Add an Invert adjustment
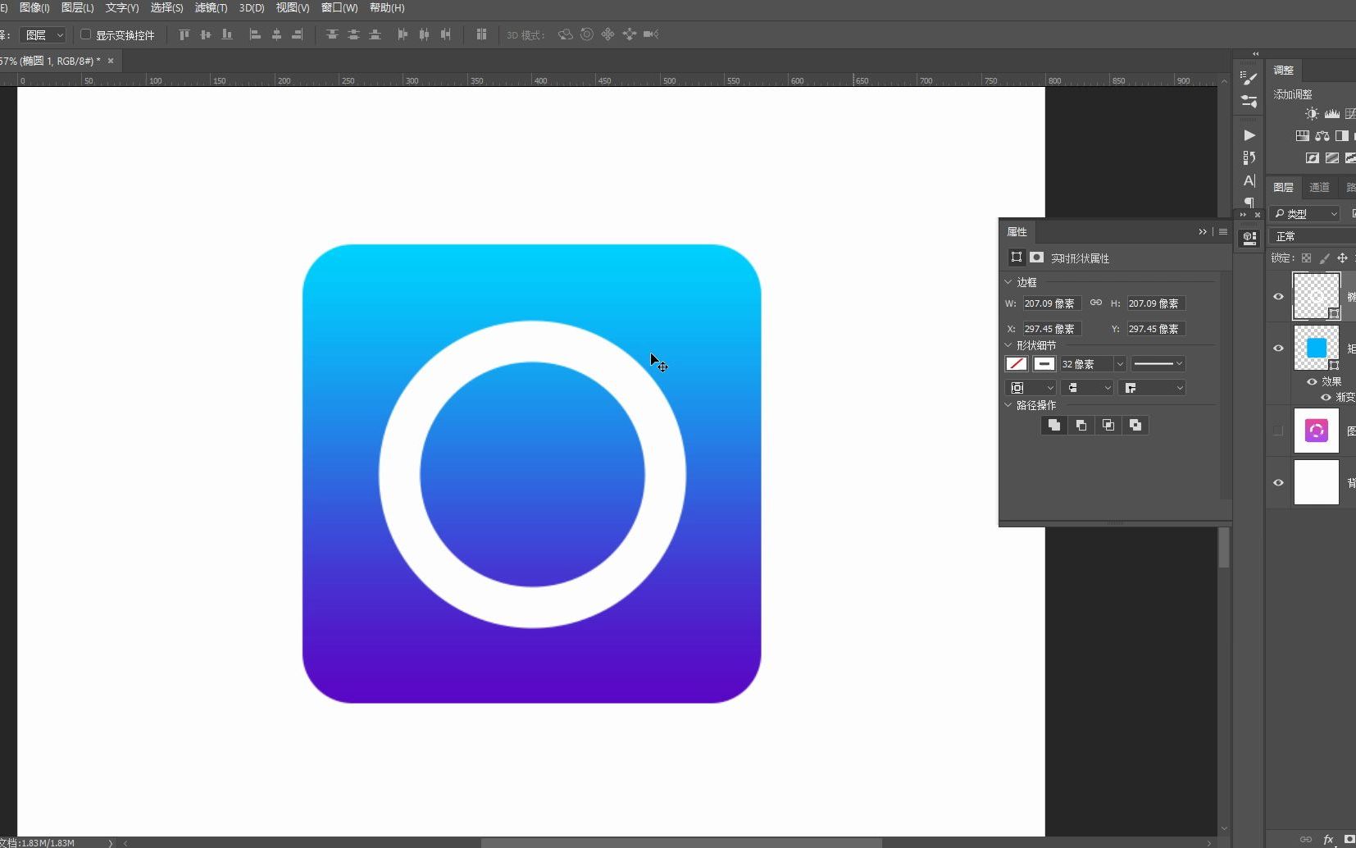The width and height of the screenshot is (1356, 848). [1312, 158]
